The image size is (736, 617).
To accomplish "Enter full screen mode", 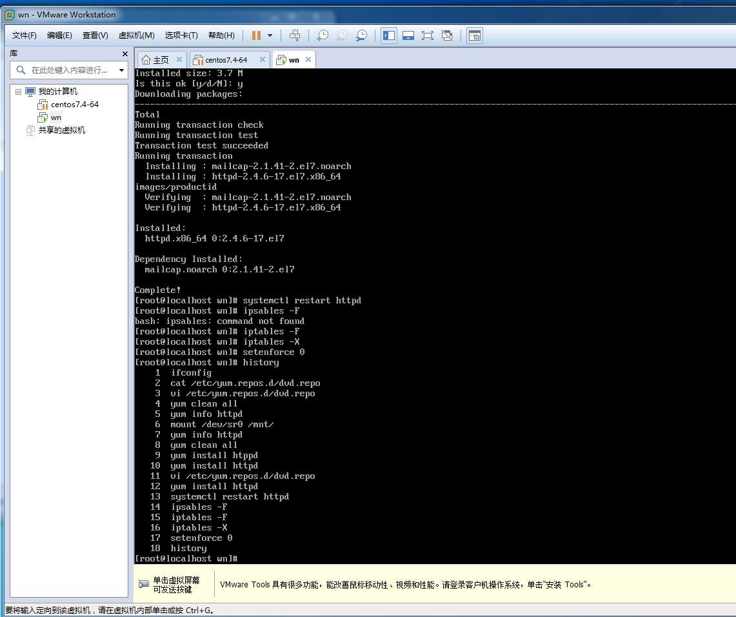I will point(428,35).
